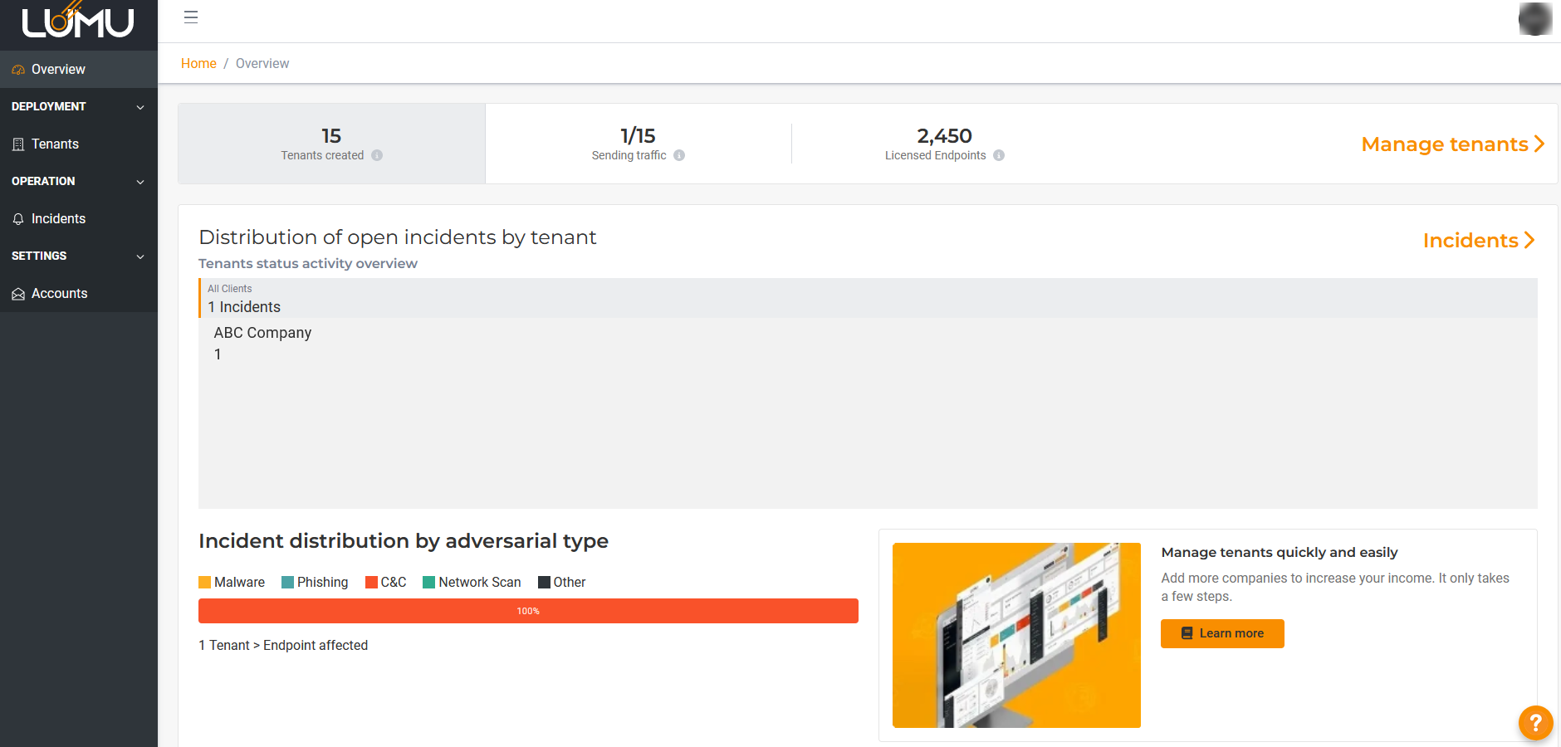Collapse the OPERATION sidebar section
The image size is (1561, 747).
click(x=140, y=182)
